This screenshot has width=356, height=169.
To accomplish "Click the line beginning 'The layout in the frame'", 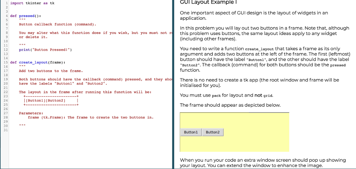I will (x=85, y=92).
